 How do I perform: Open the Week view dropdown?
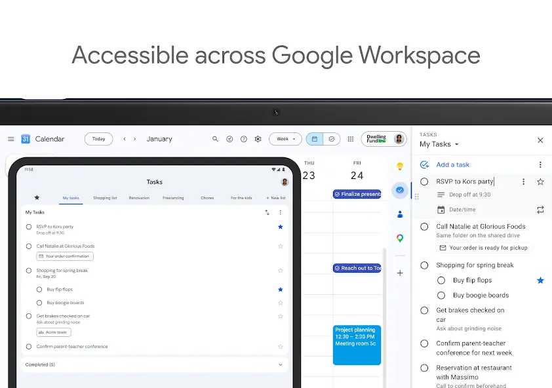coord(285,139)
